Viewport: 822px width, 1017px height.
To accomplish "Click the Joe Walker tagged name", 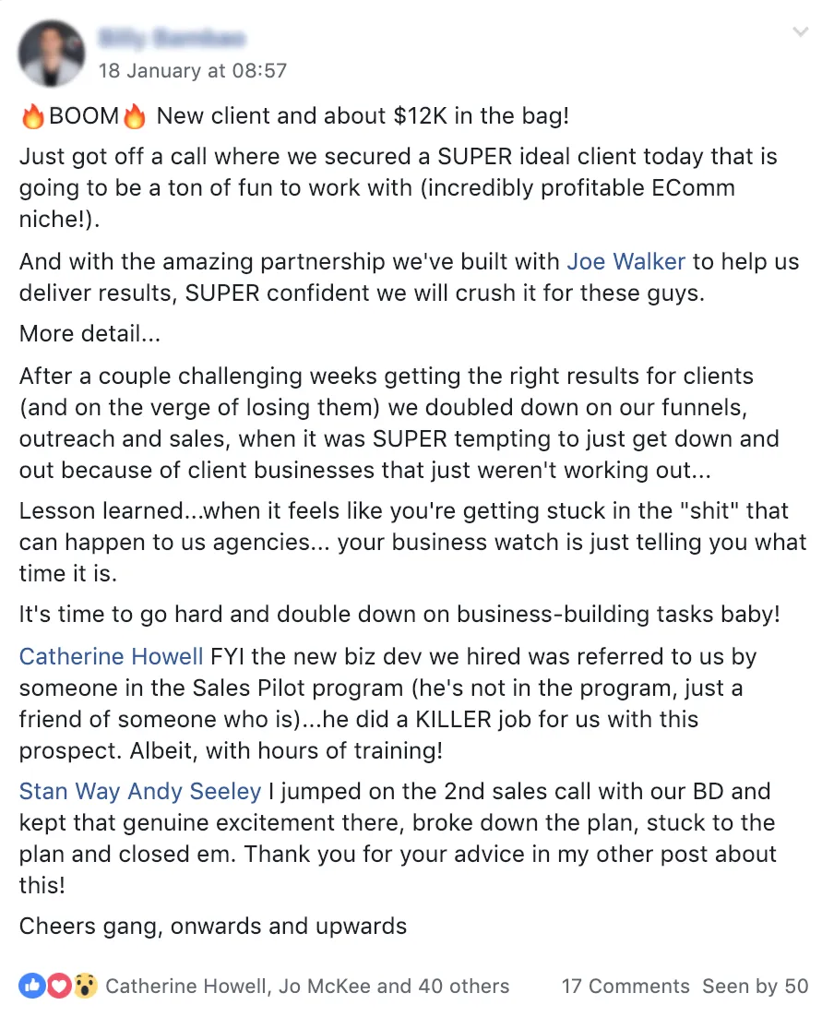I will (625, 261).
